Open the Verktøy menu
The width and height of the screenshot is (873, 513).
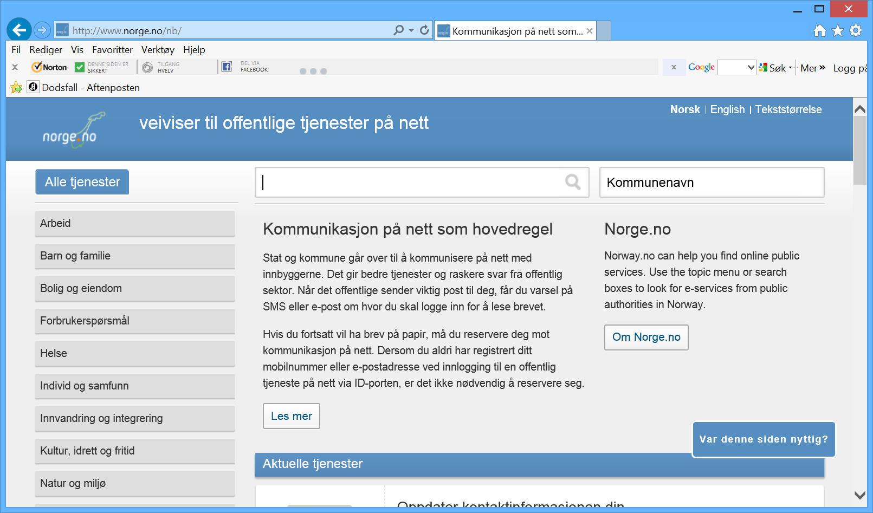pos(158,50)
